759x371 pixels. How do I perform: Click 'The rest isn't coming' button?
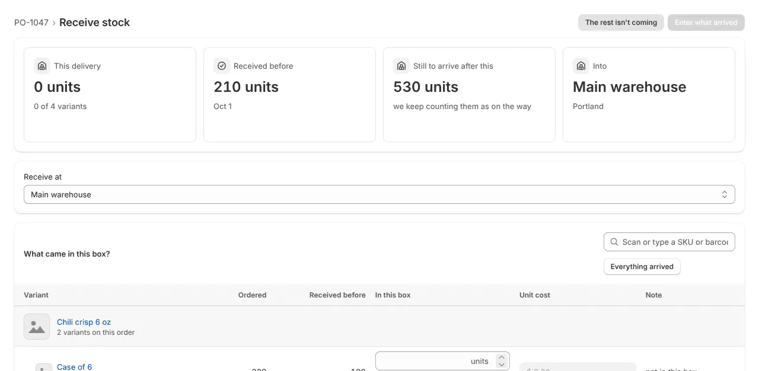point(621,23)
